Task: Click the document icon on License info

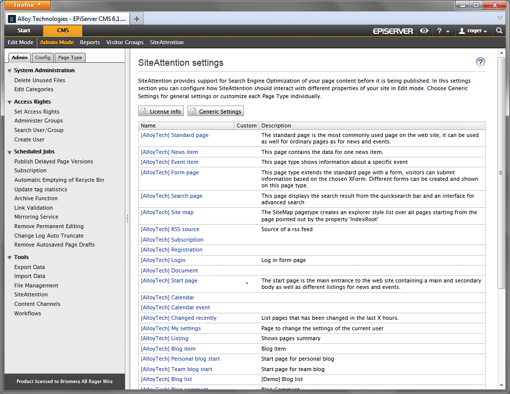Action: coord(144,111)
